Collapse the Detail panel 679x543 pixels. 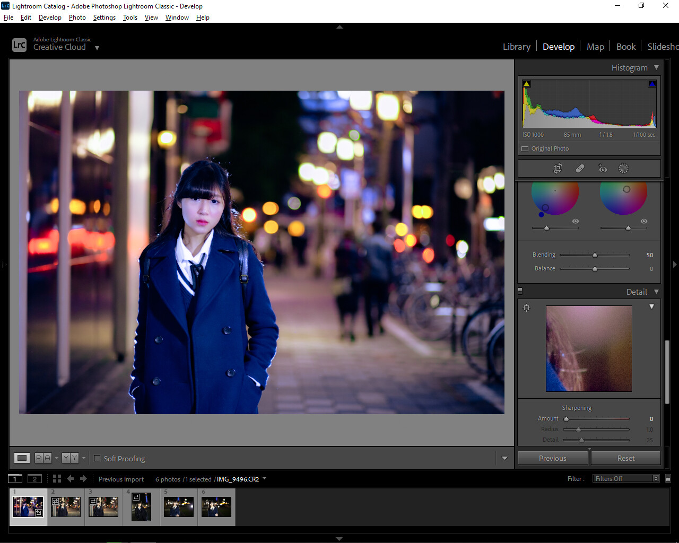pyautogui.click(x=656, y=292)
